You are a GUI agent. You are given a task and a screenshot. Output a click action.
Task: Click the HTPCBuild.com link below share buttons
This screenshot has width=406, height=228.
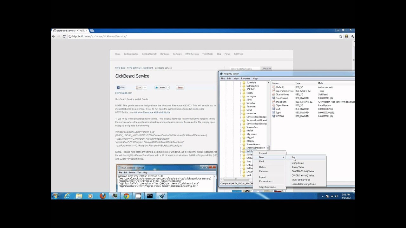[x=124, y=93]
